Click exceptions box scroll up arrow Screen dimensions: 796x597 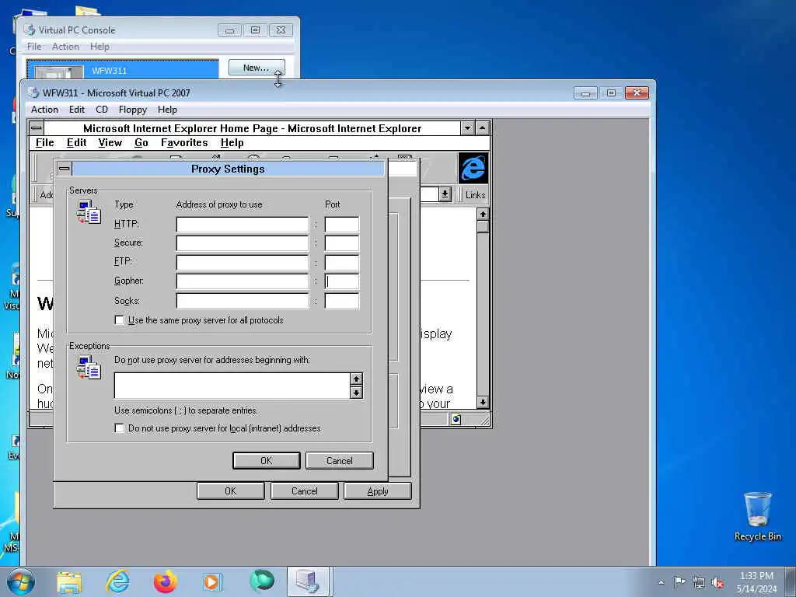click(356, 379)
